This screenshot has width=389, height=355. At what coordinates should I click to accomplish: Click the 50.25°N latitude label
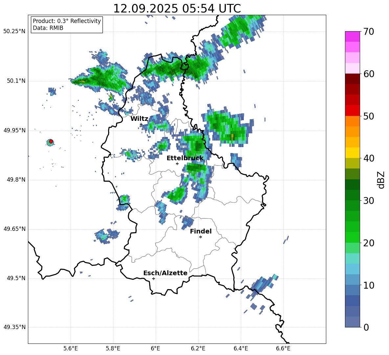(x=14, y=32)
